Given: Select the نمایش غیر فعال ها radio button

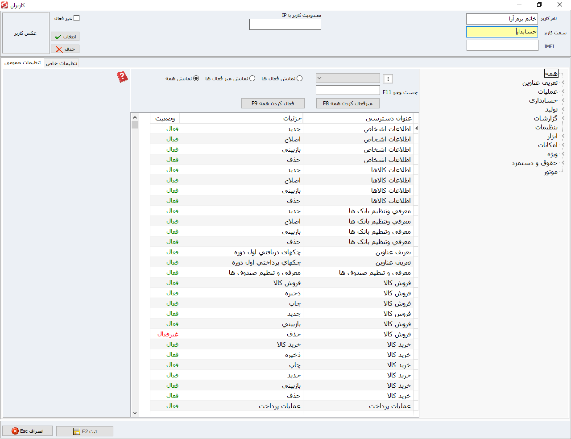Looking at the screenshot, I should click(252, 79).
